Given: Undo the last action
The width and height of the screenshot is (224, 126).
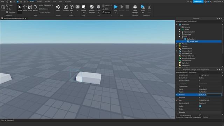Looking at the screenshot, I should (24, 1).
